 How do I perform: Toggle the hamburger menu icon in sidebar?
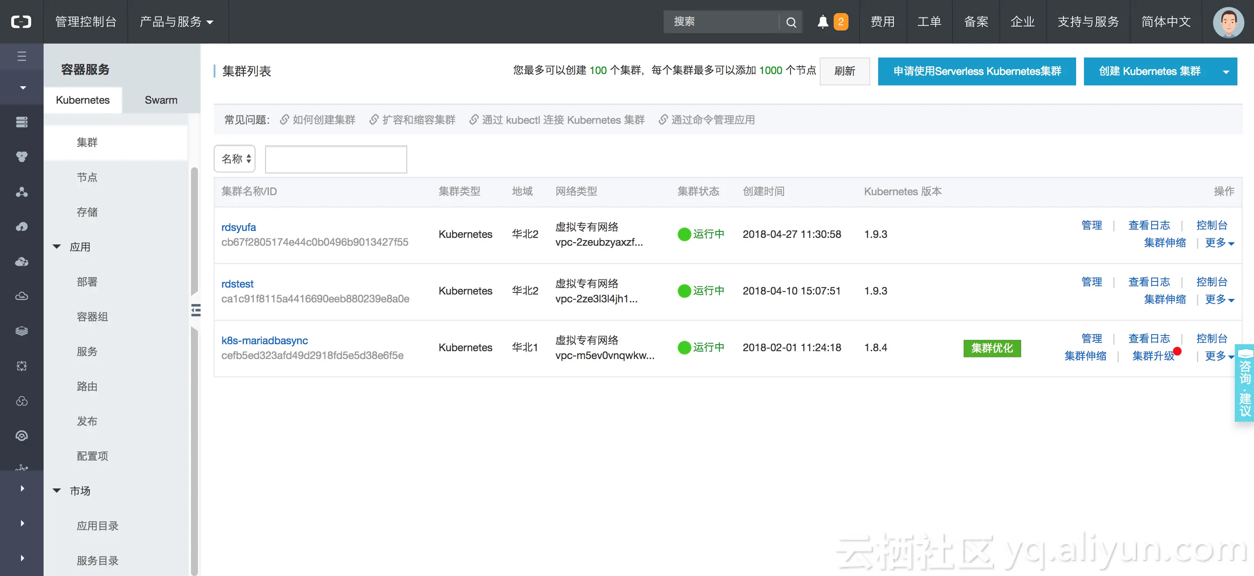click(21, 57)
